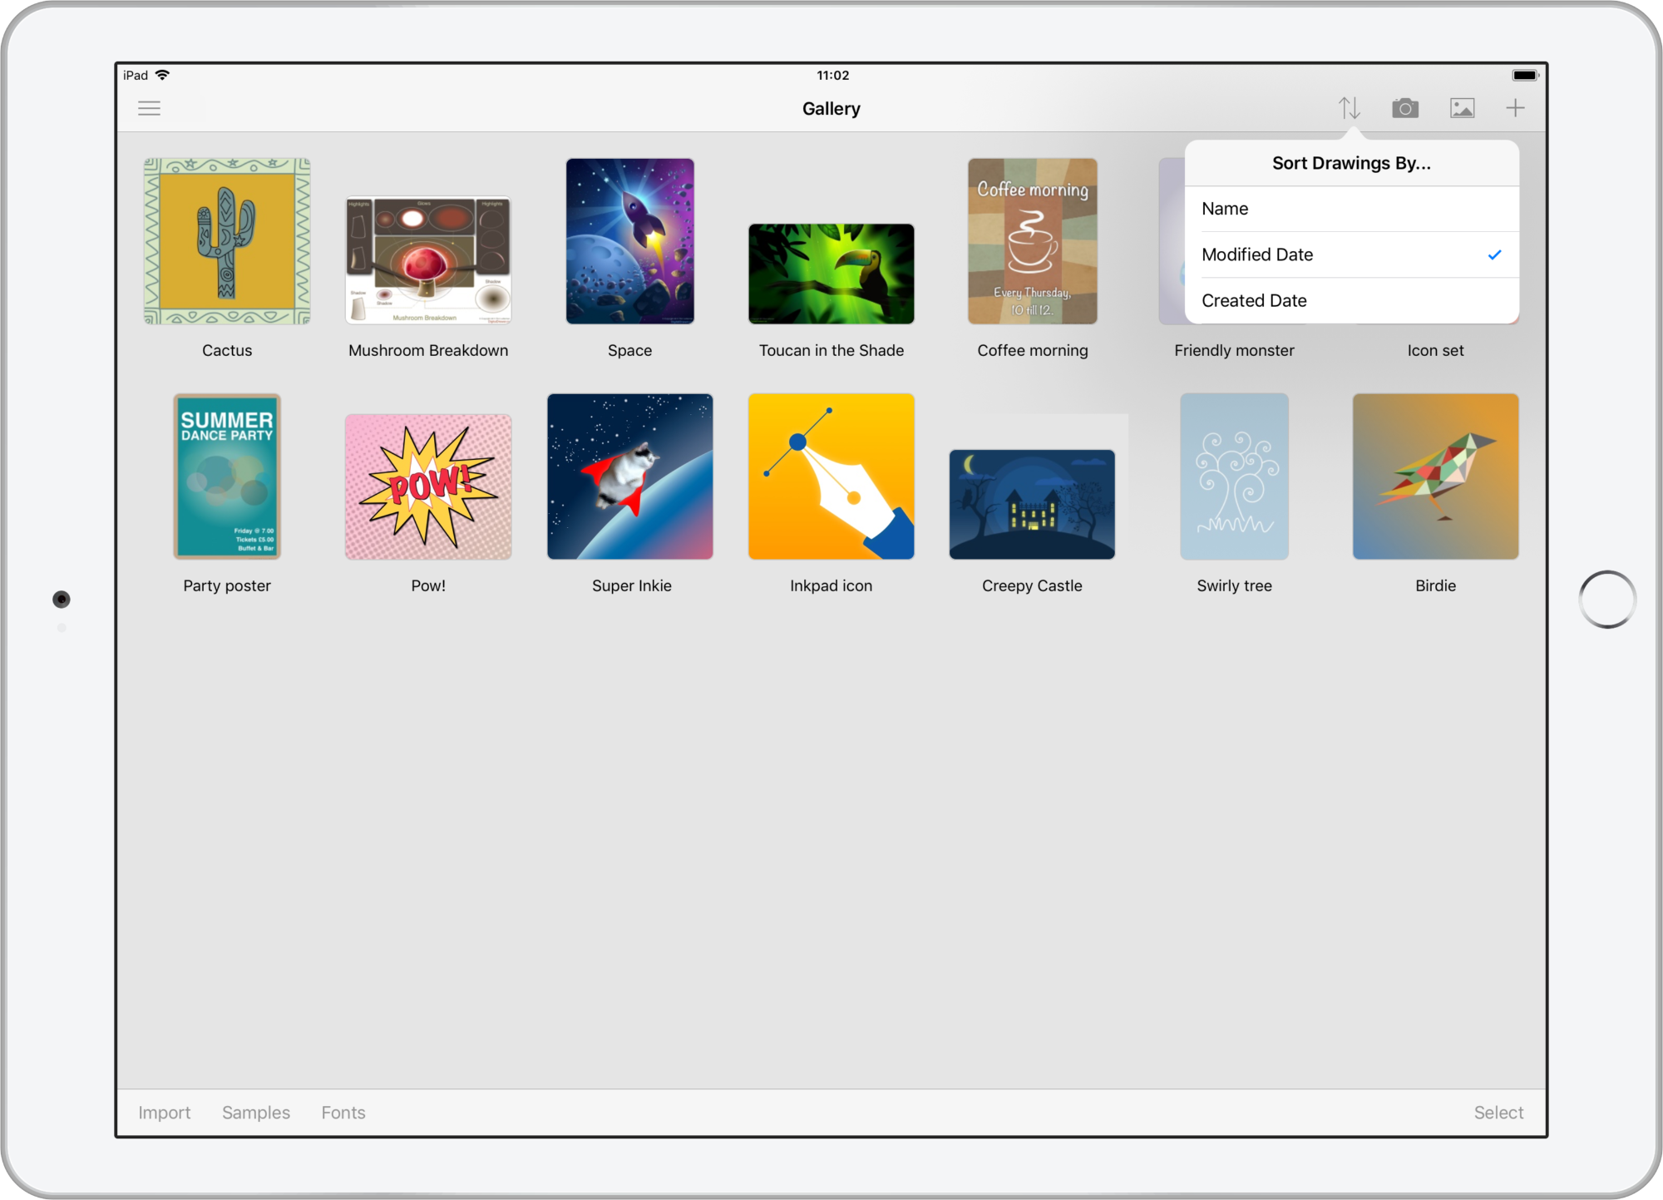
Task: Click the Sort Drawings By header
Action: (x=1350, y=163)
